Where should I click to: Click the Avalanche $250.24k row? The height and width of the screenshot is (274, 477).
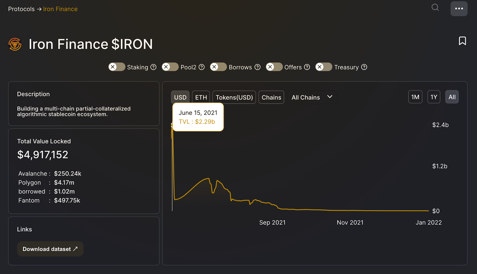[x=50, y=174]
